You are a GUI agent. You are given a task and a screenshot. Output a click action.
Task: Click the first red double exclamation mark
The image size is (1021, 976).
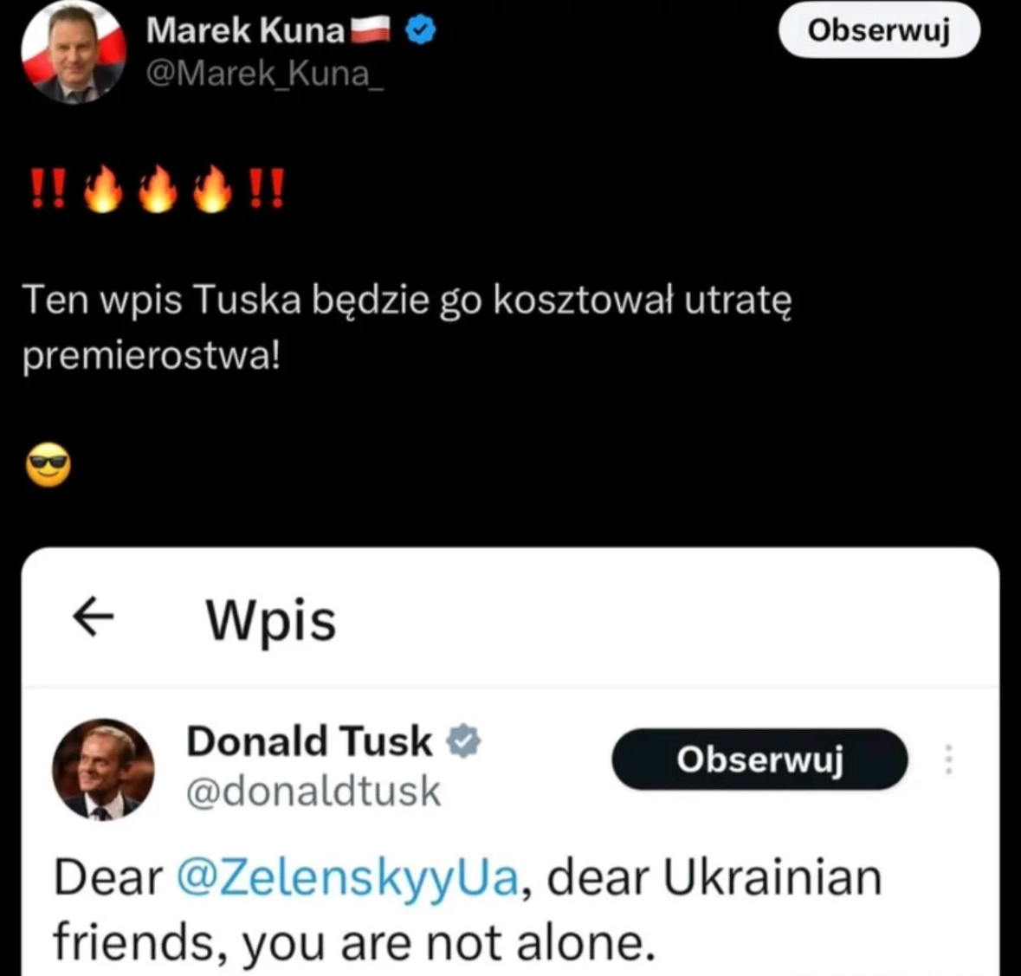coord(48,189)
